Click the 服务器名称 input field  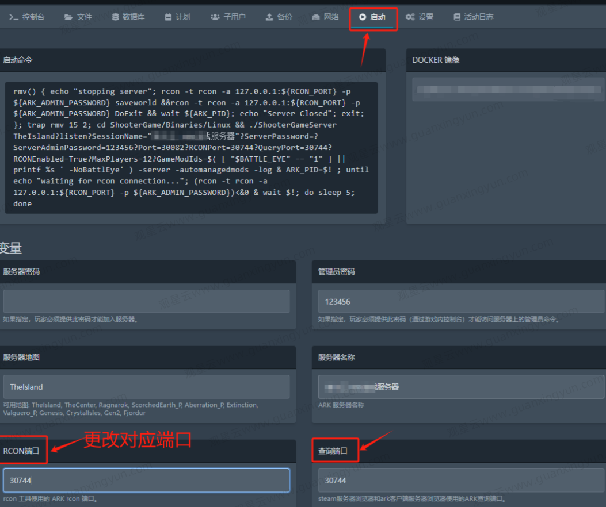click(460, 387)
